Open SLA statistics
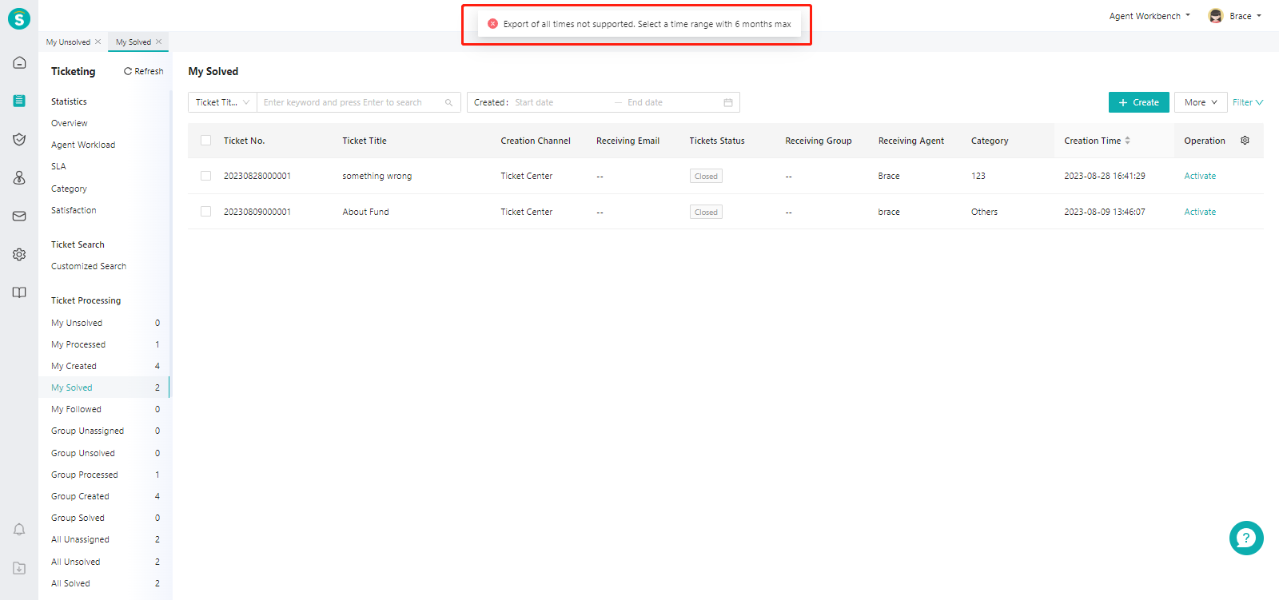The image size is (1279, 600). click(58, 166)
